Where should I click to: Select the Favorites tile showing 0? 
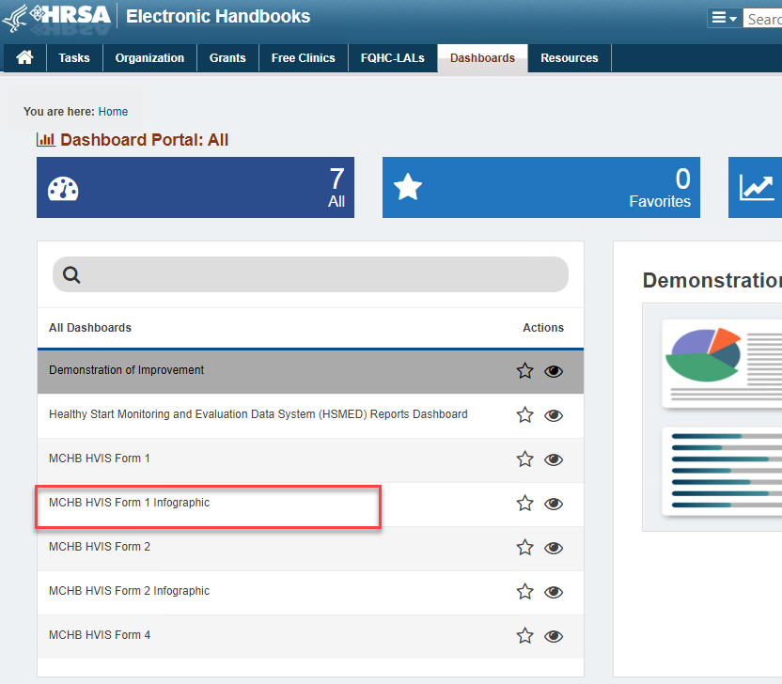point(541,188)
